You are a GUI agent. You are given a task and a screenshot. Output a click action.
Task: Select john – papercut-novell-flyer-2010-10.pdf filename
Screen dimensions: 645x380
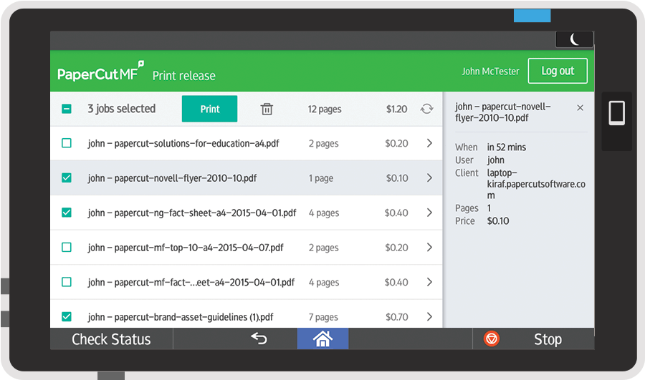coord(172,178)
